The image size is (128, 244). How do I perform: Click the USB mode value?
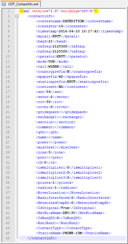(x=52, y=61)
